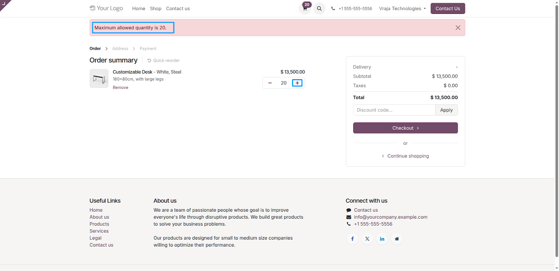Screen dimensions: 559x271
Task: Click Quick reorder link
Action: point(164,60)
